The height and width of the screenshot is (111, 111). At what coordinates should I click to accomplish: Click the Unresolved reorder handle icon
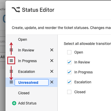(x=11, y=82)
